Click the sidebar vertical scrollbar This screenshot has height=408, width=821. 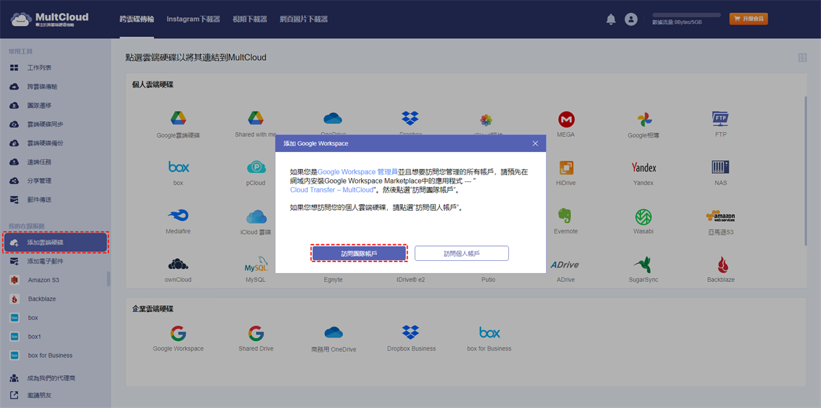pos(109,279)
